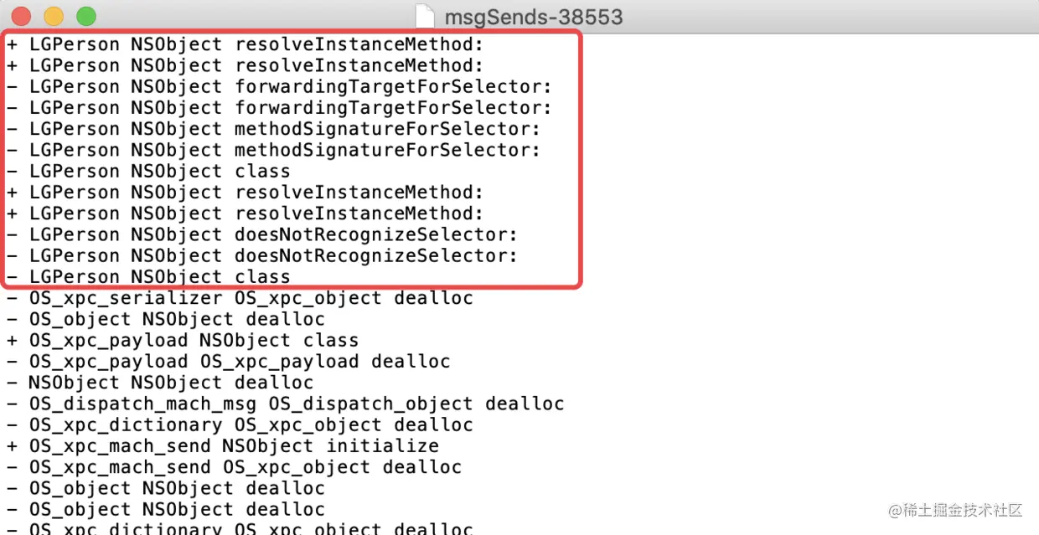The height and width of the screenshot is (535, 1039).
Task: Click the OS_dispatch_mach_msg dealloc line
Action: pyautogui.click(x=285, y=404)
